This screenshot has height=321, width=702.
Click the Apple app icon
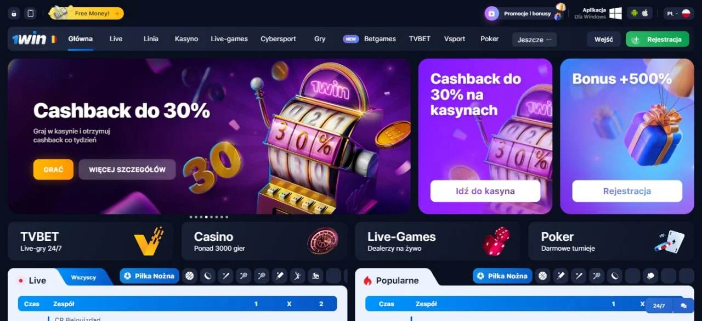click(645, 13)
